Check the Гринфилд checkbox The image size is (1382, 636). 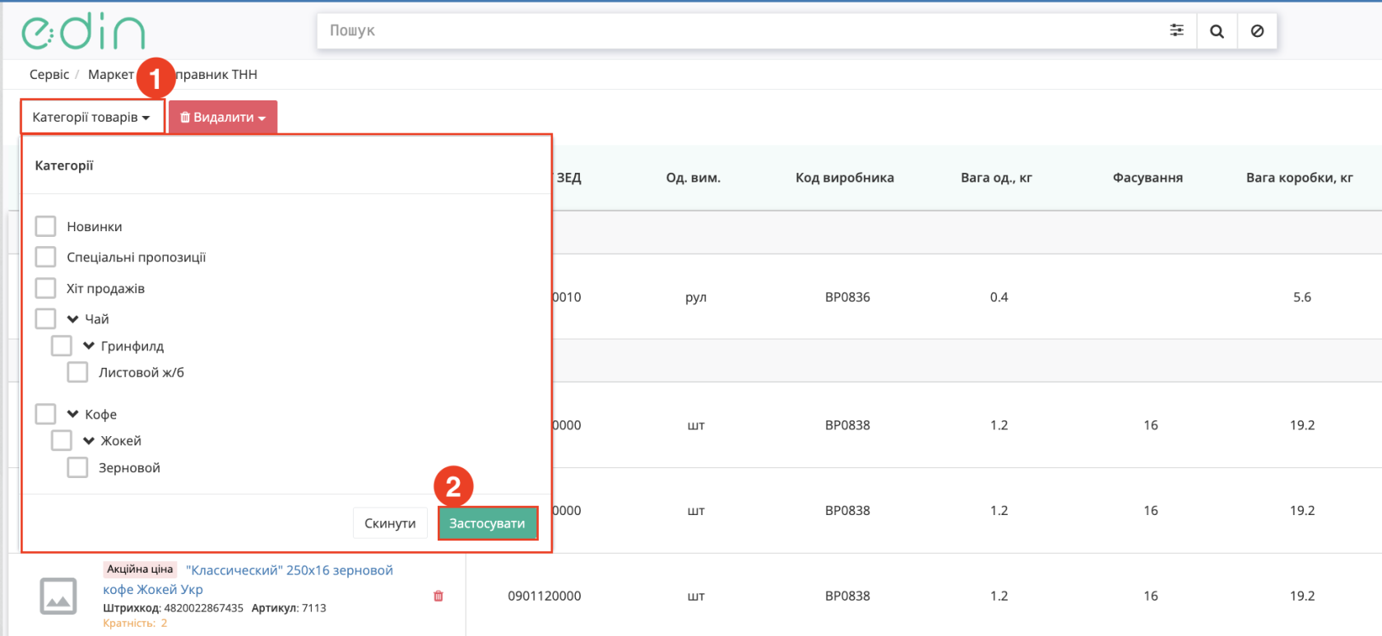pos(62,346)
